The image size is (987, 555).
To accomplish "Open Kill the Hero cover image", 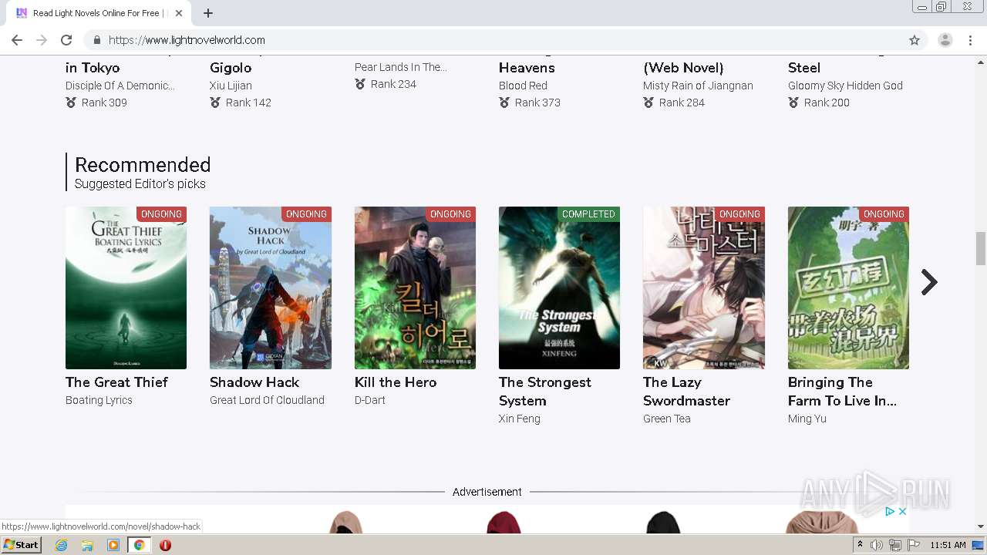I will [415, 288].
